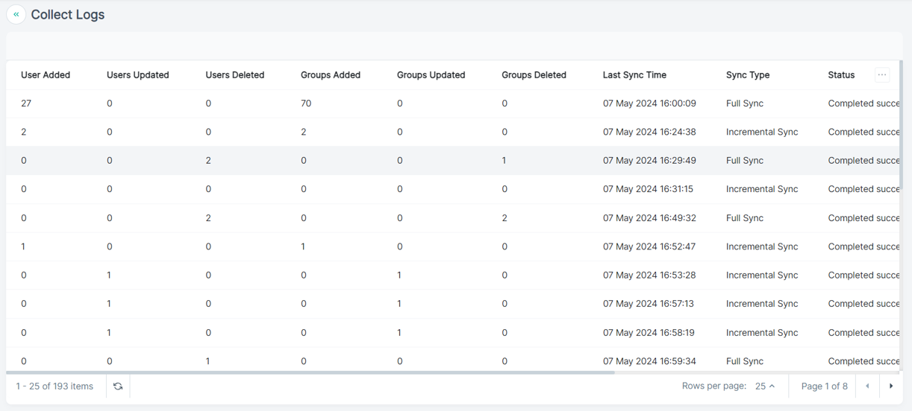Click the Users Deleted column header

pyautogui.click(x=235, y=74)
